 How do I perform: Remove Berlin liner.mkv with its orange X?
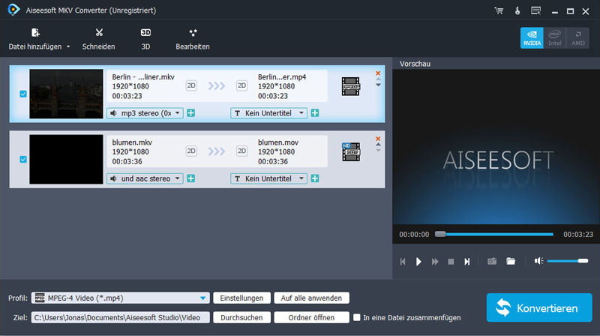[x=378, y=73]
